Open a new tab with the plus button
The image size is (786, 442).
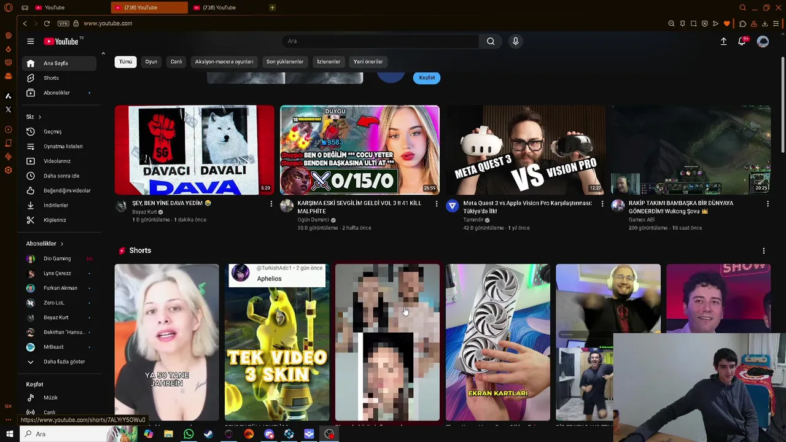(x=272, y=7)
